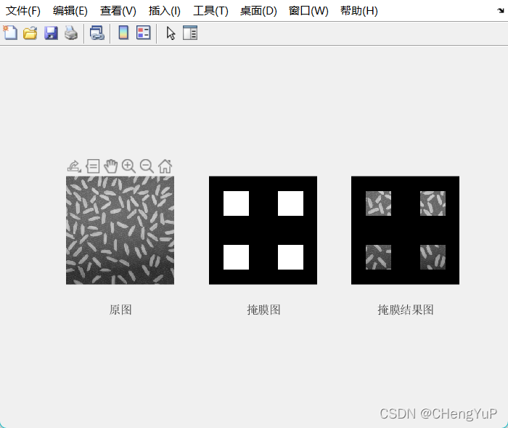
Task: Open a file with the folder icon
Action: [30, 33]
